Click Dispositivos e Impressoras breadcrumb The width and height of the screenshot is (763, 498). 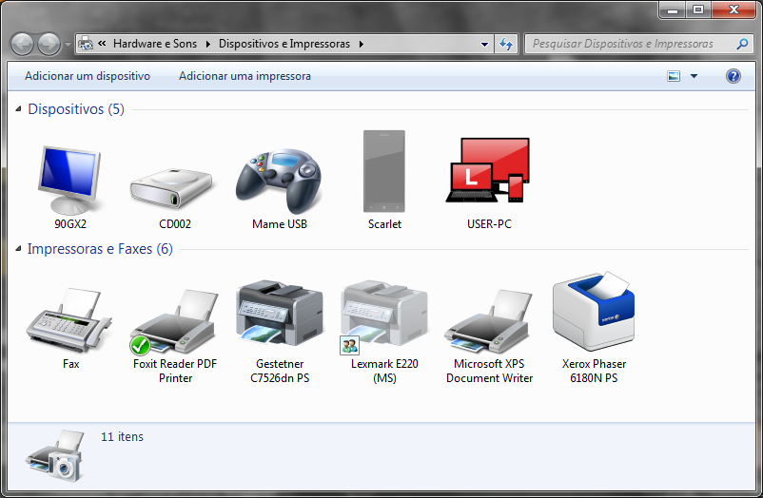tap(284, 44)
